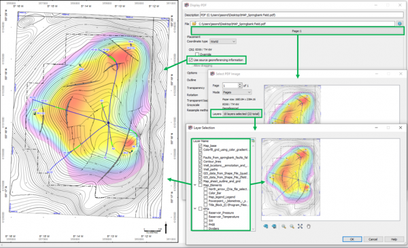Screen dimensions: 408x248
Task: Check the Override CRS checkbox
Action: tap(197, 54)
